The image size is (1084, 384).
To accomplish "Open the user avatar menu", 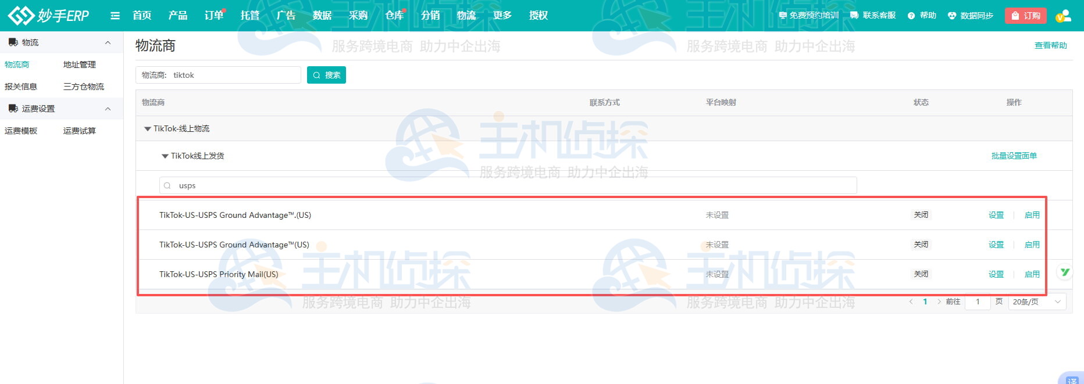I will point(1064,16).
